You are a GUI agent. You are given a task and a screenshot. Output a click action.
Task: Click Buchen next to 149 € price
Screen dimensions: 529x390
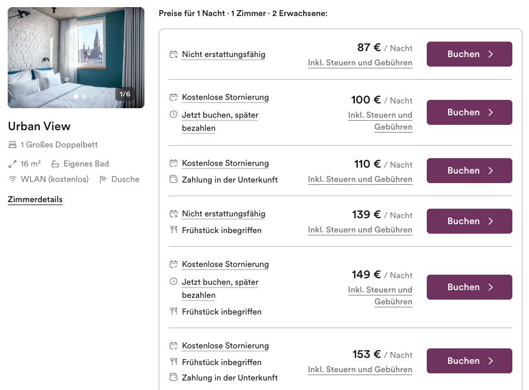(x=469, y=287)
